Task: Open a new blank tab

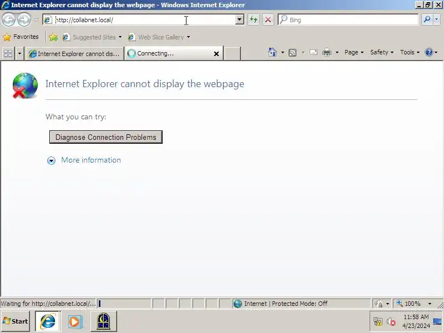Action: pyautogui.click(x=233, y=53)
